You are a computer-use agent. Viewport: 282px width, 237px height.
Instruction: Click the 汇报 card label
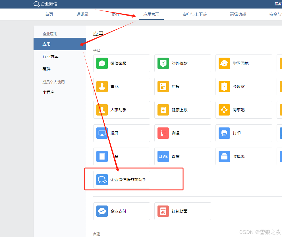tap(175, 87)
